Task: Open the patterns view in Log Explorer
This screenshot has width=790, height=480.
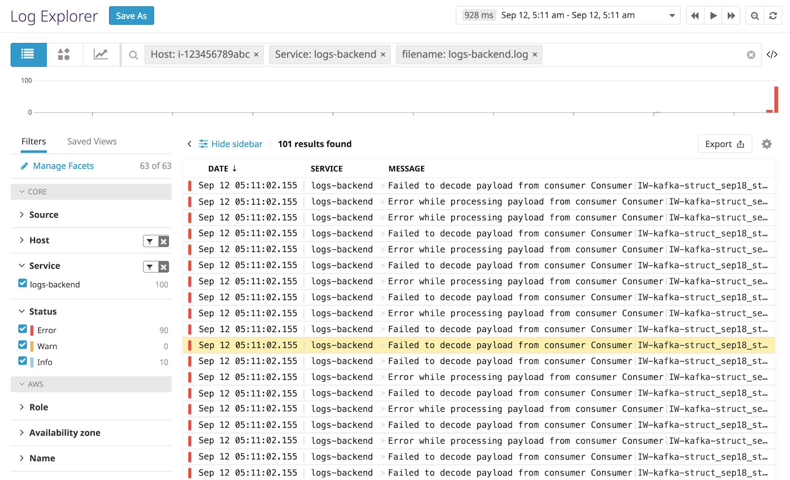Action: (x=64, y=55)
